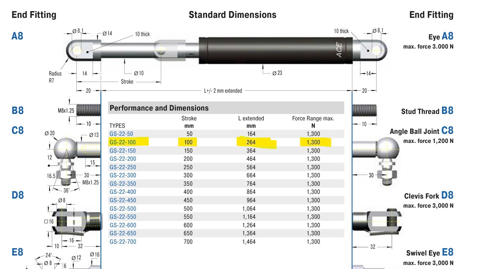Select the 464 L extended cell

tap(251, 159)
